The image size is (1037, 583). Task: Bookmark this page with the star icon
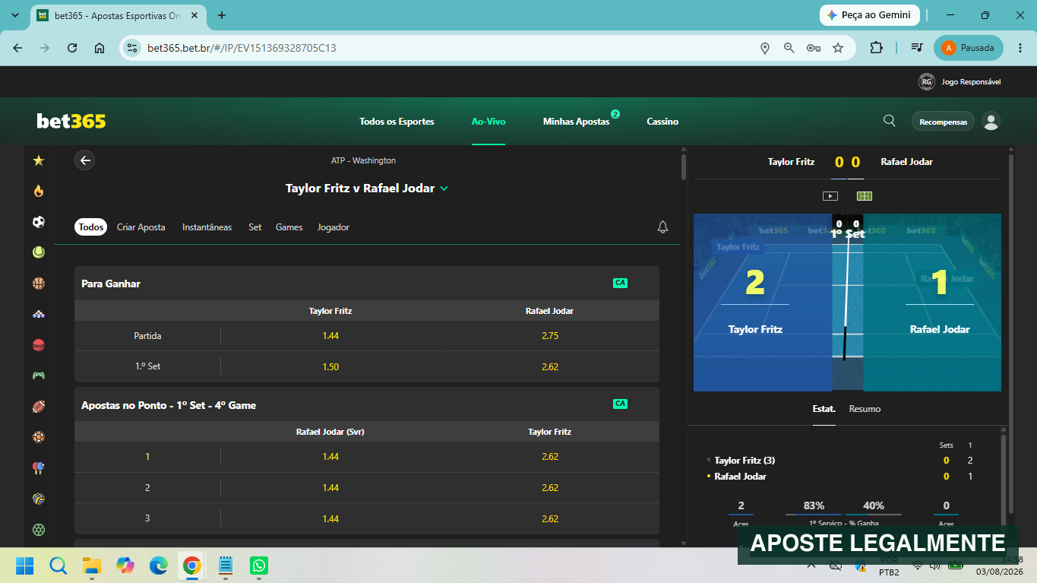click(x=838, y=48)
